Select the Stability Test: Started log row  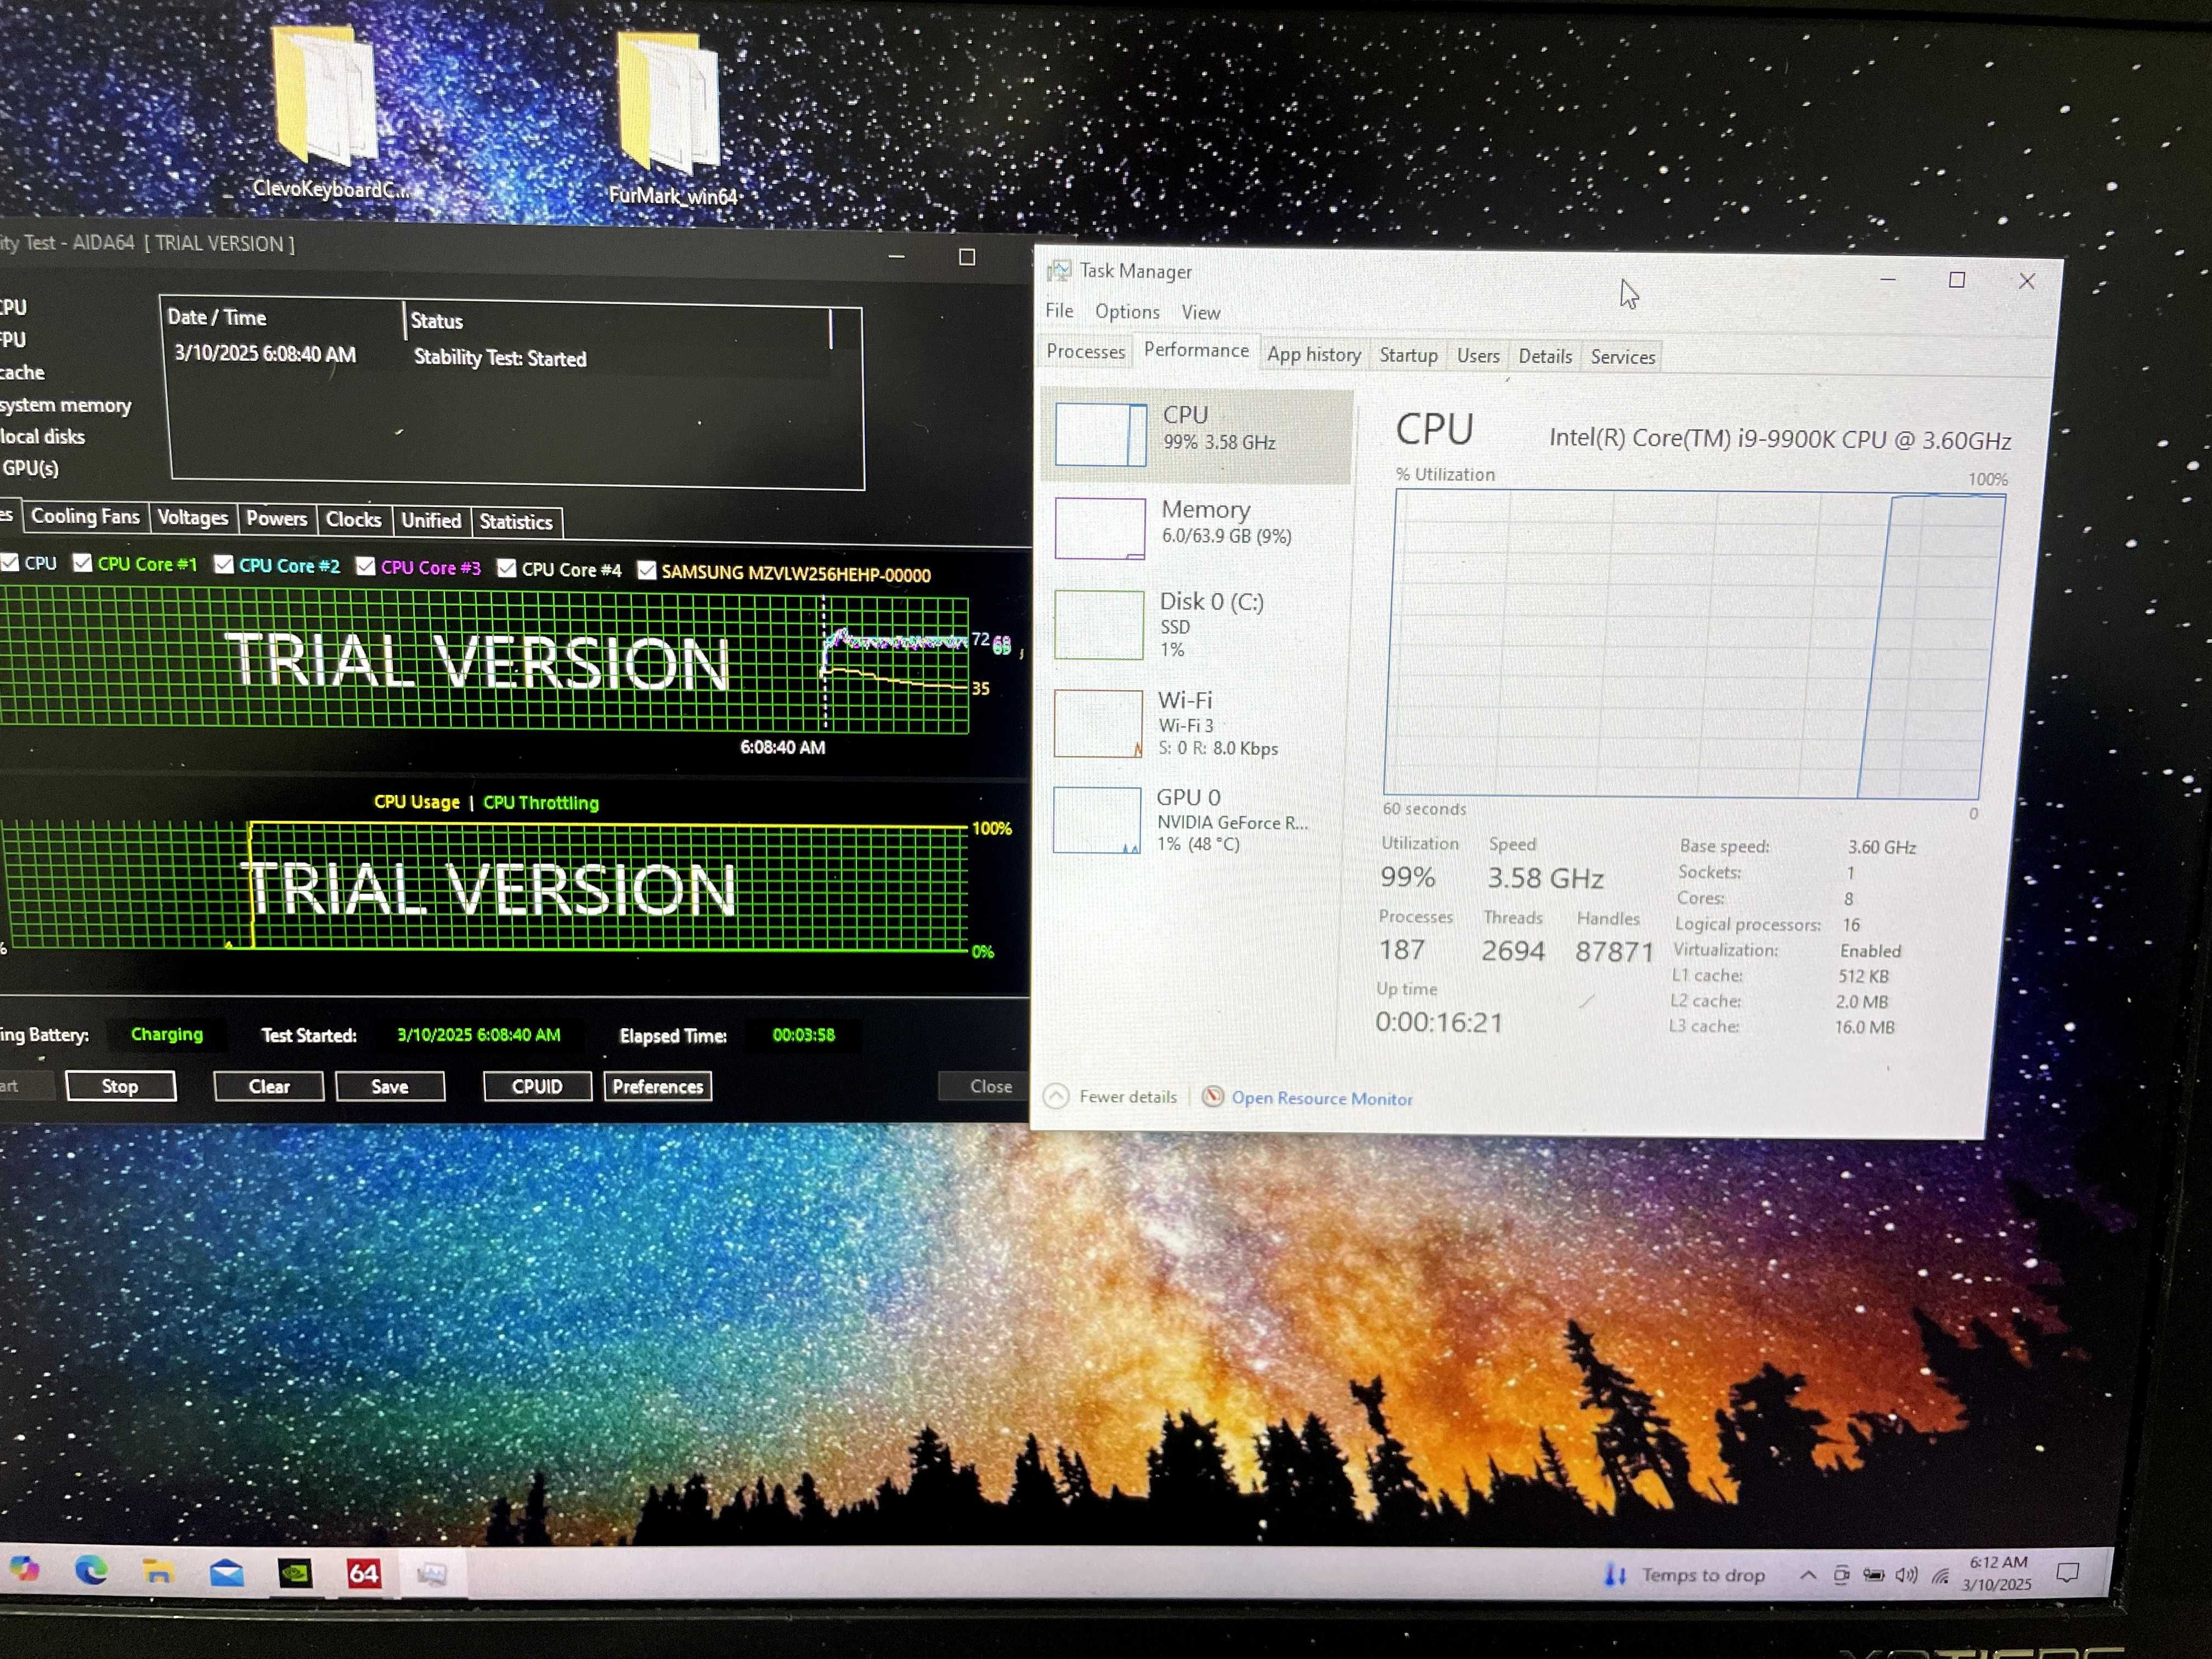(500, 357)
